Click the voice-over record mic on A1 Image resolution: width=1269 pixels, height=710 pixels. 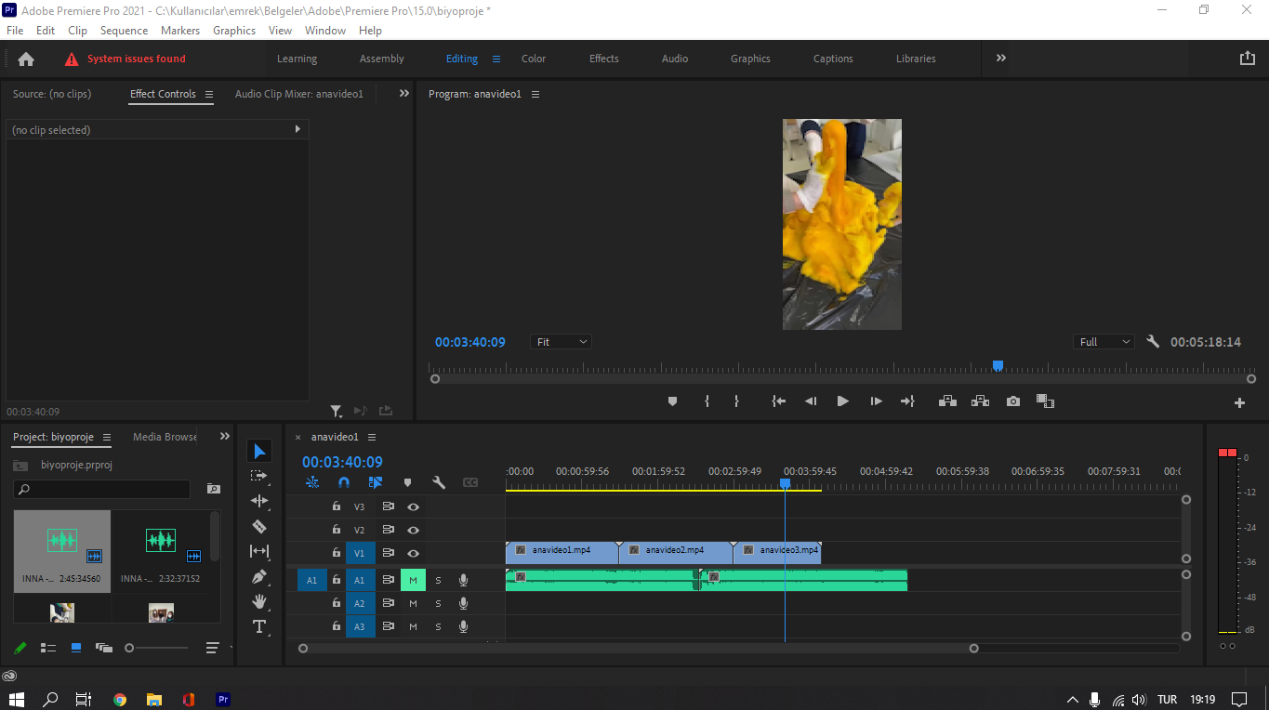click(463, 580)
